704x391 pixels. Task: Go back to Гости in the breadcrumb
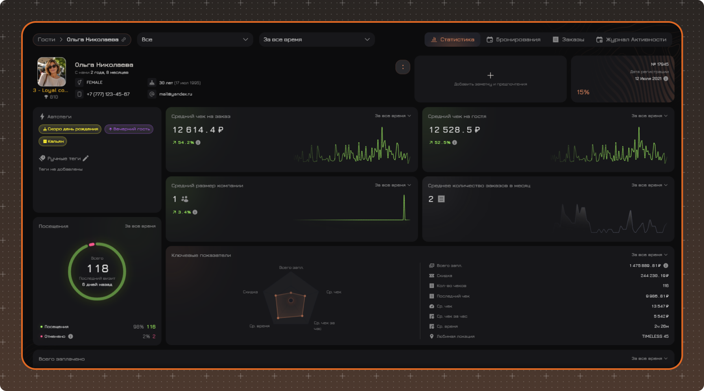(46, 39)
